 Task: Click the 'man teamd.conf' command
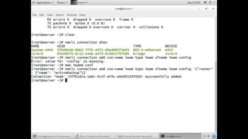pos(79,65)
